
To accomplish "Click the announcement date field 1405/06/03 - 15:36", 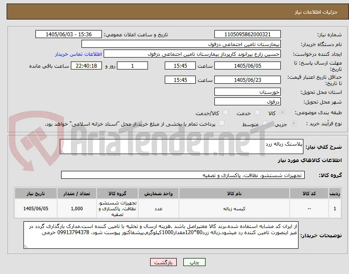I will point(69,34).
